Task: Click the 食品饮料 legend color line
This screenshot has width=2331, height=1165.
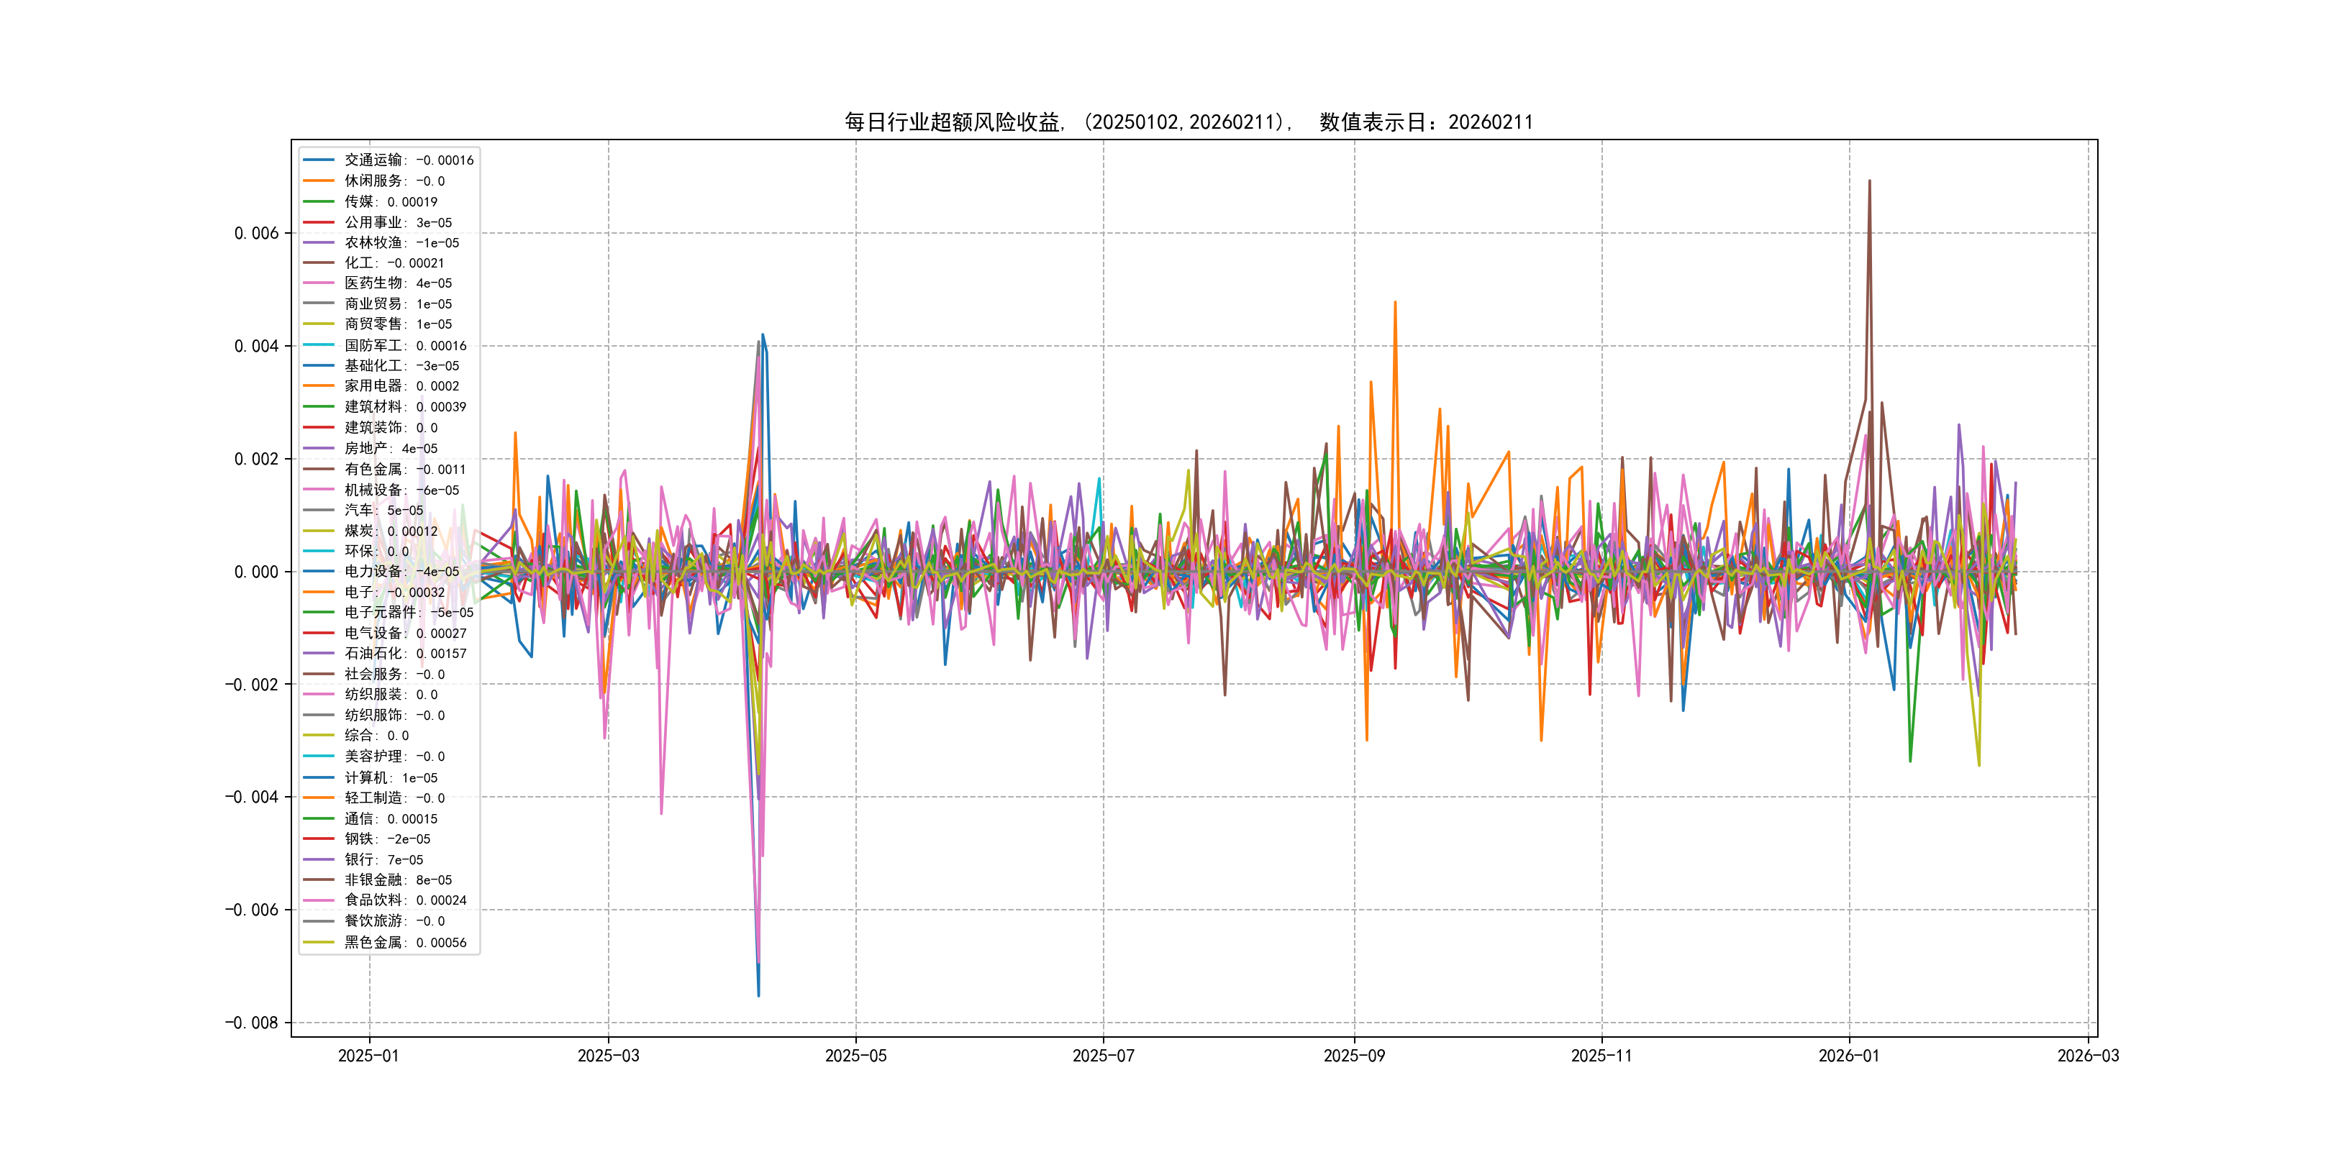Action: (319, 900)
